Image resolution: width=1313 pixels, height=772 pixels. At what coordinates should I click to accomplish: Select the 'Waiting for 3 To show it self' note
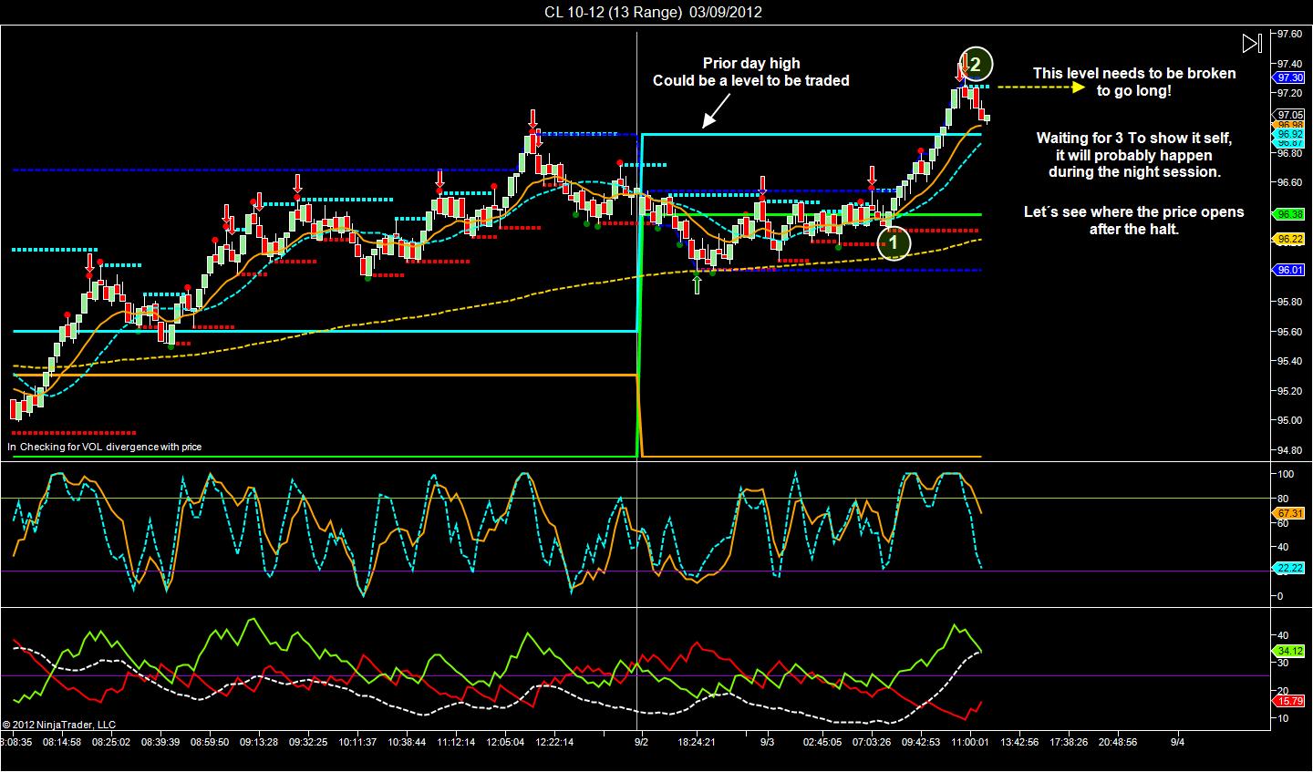[x=1134, y=154]
